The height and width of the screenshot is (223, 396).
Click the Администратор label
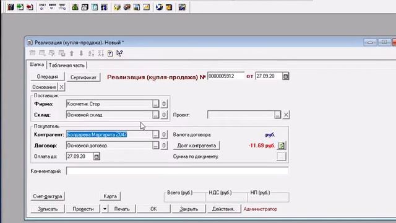click(260, 209)
